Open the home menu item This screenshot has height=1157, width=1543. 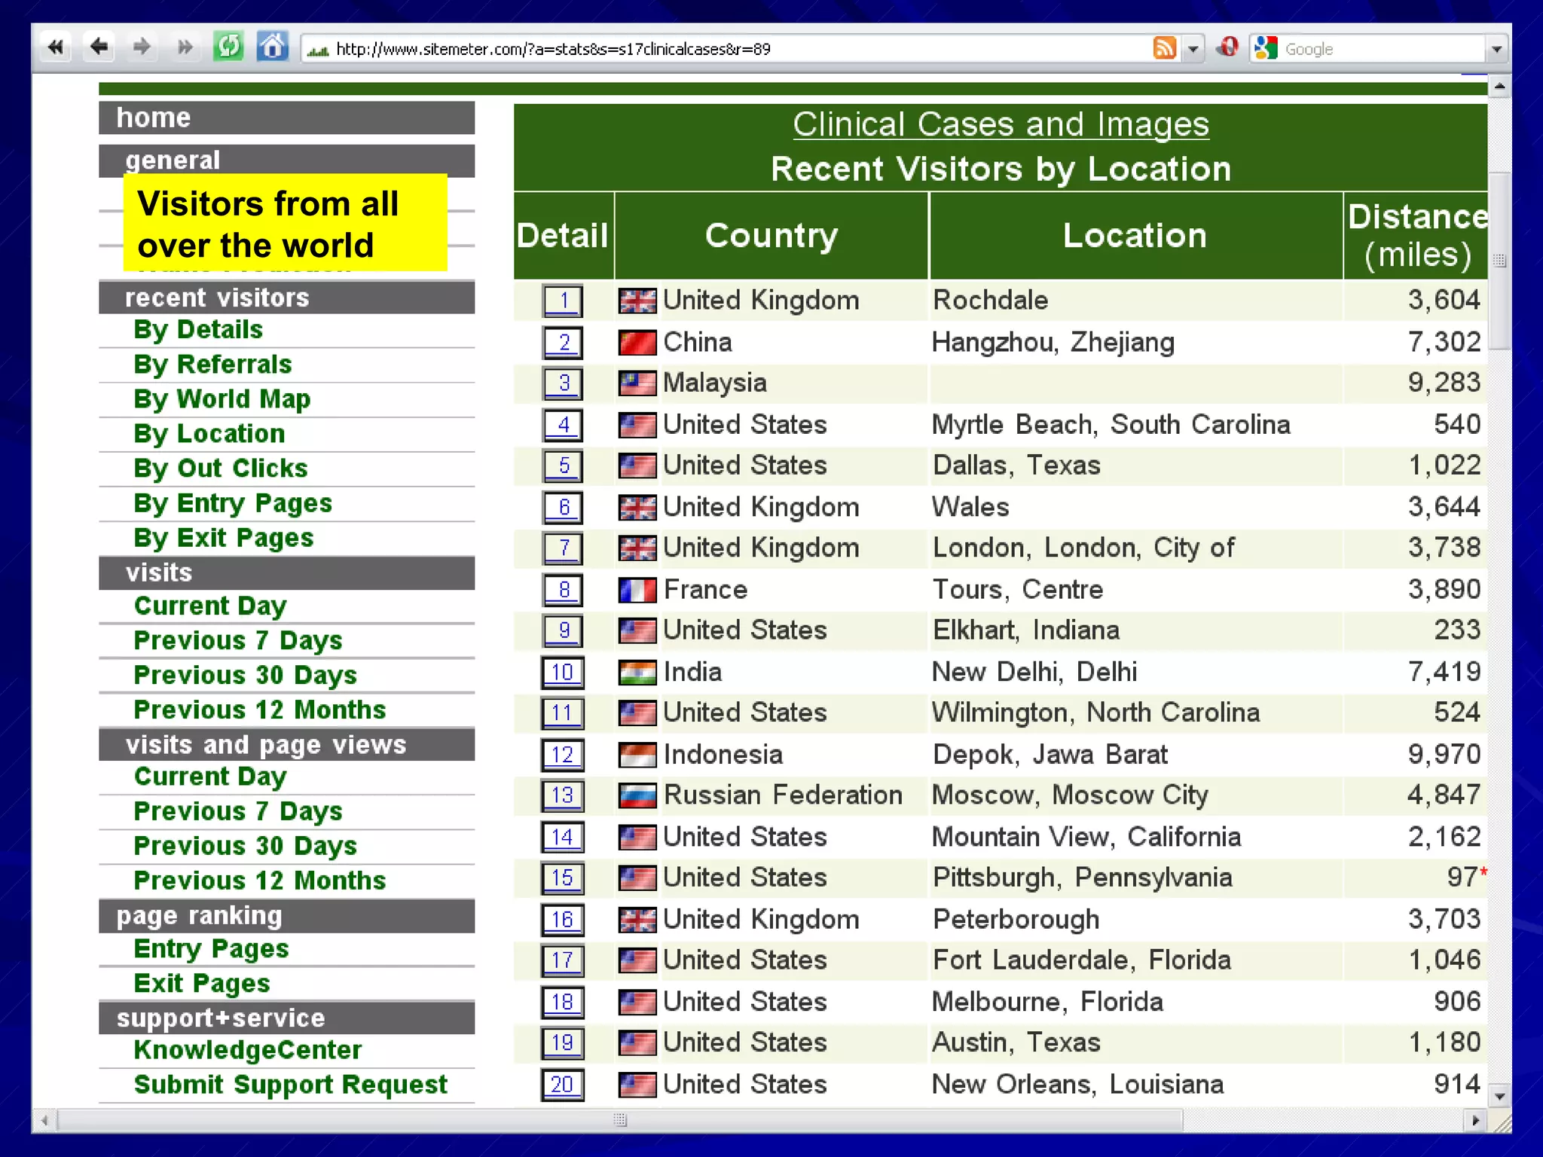tap(286, 118)
